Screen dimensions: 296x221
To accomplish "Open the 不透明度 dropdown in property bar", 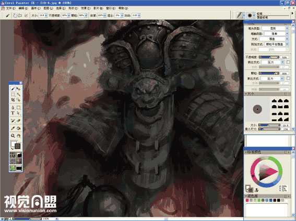I will pyautogui.click(x=69, y=16).
